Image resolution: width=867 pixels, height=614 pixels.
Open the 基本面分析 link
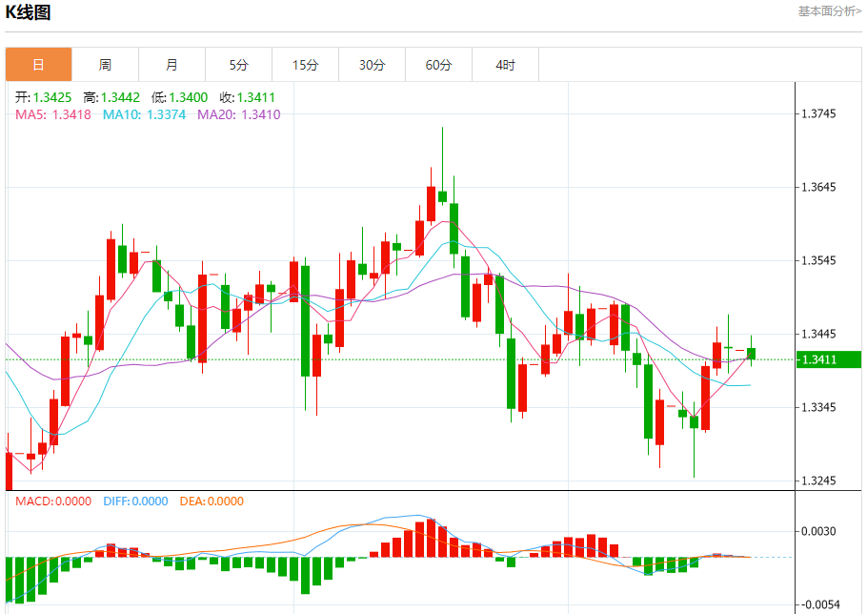pos(830,11)
